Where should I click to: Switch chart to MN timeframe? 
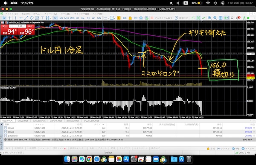[99, 18]
